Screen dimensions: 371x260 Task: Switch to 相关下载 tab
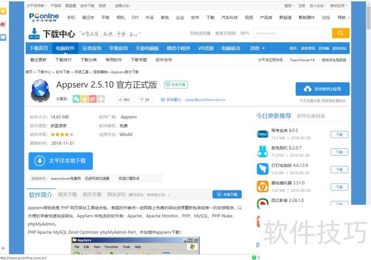68,195
